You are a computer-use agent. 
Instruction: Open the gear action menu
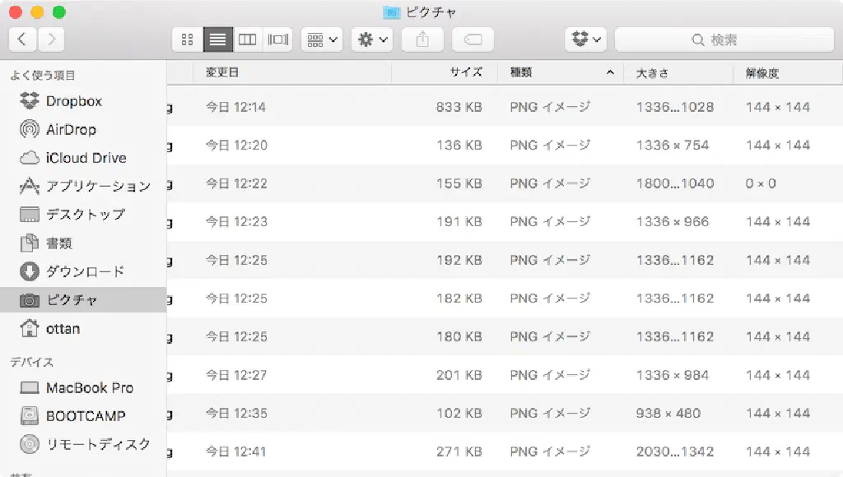[371, 39]
